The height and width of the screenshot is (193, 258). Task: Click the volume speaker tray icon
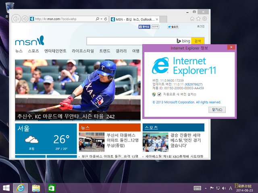[x=224, y=188]
